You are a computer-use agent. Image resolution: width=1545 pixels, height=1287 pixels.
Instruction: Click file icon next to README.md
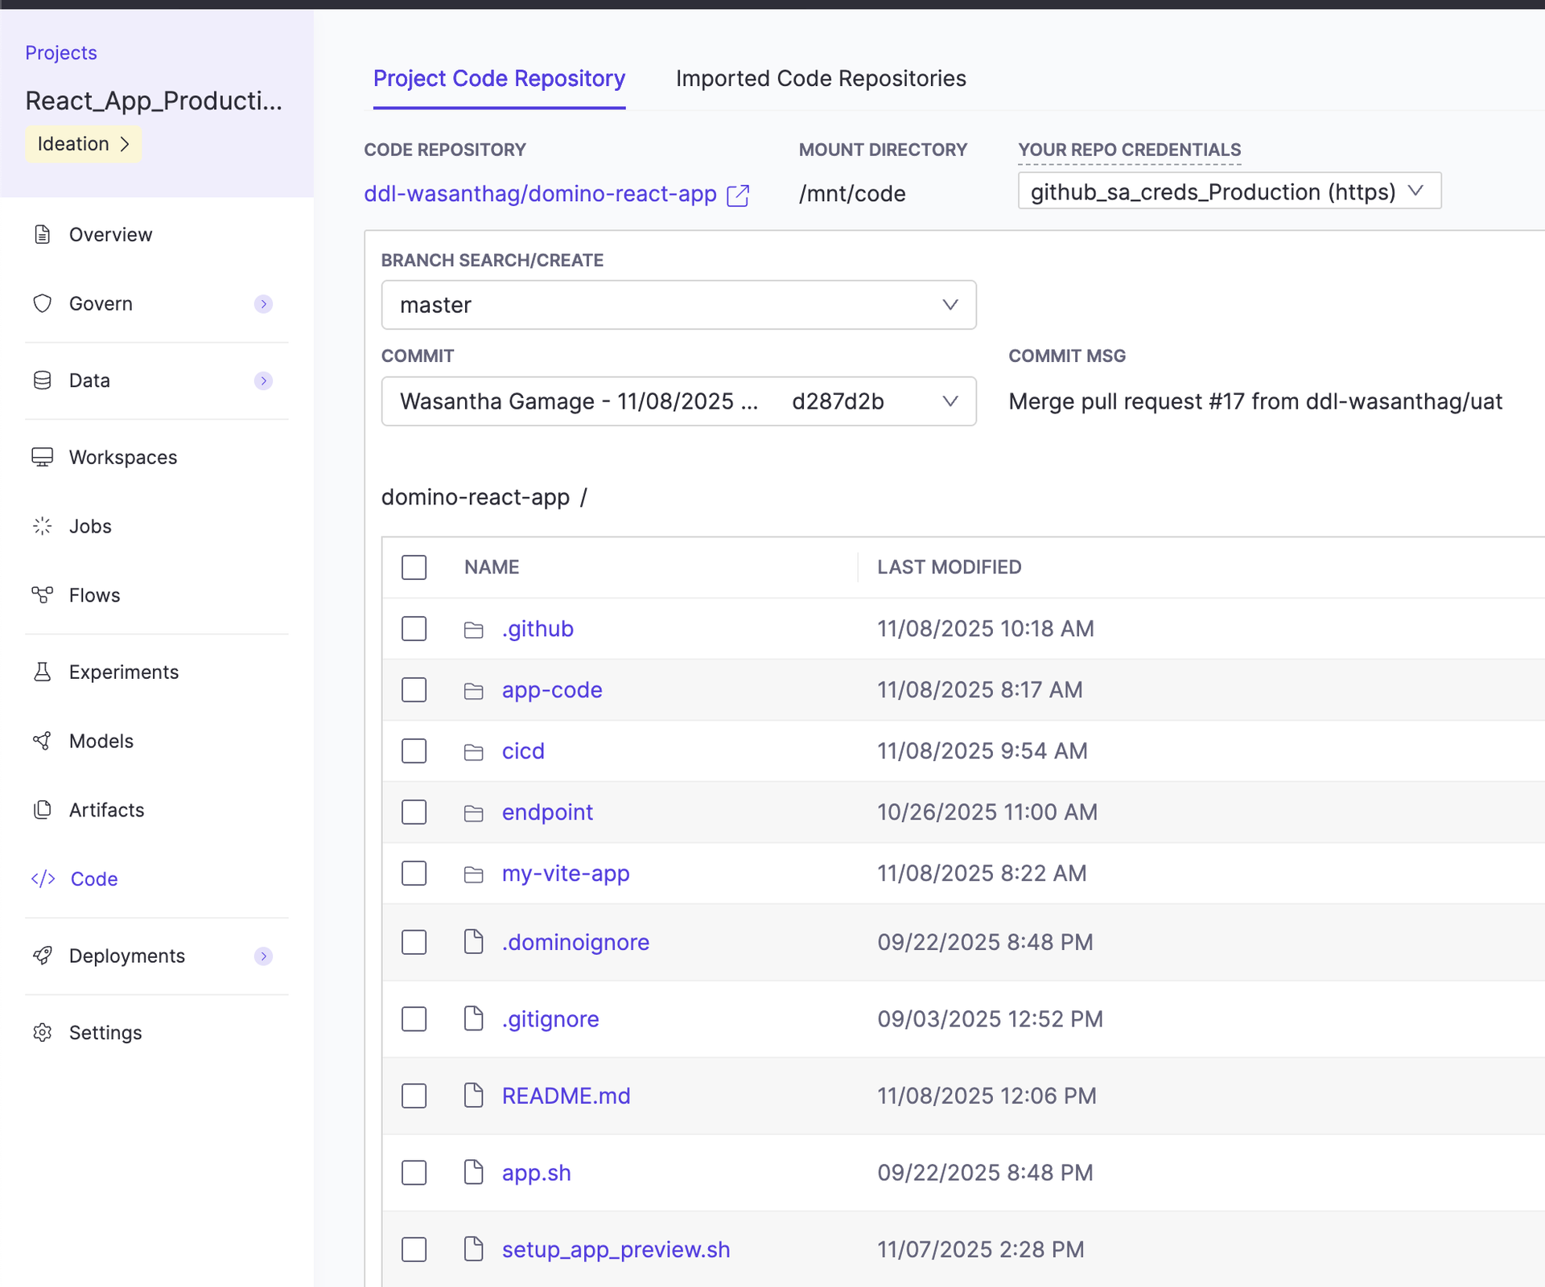pos(474,1095)
